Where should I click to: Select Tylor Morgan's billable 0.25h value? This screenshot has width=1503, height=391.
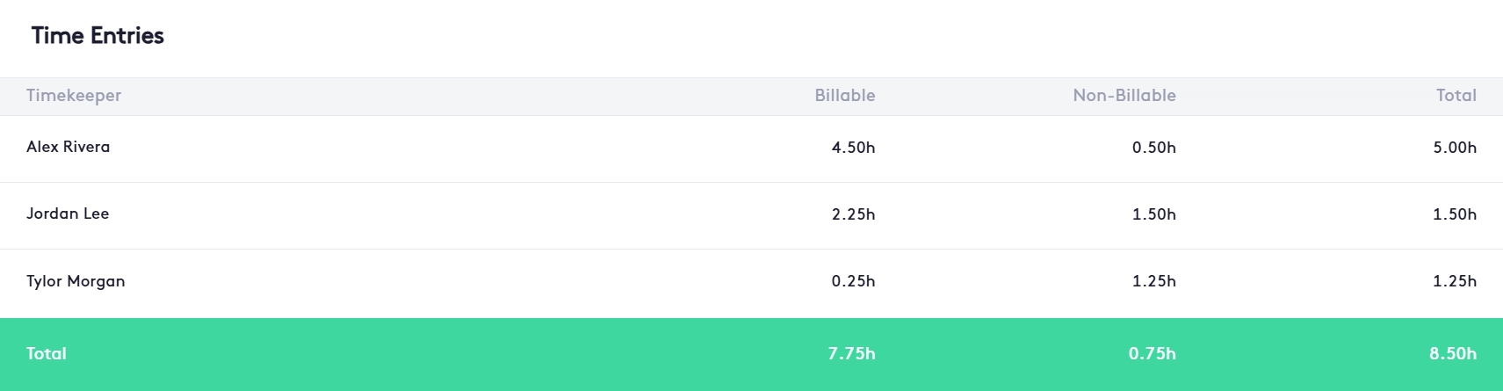[x=853, y=281]
